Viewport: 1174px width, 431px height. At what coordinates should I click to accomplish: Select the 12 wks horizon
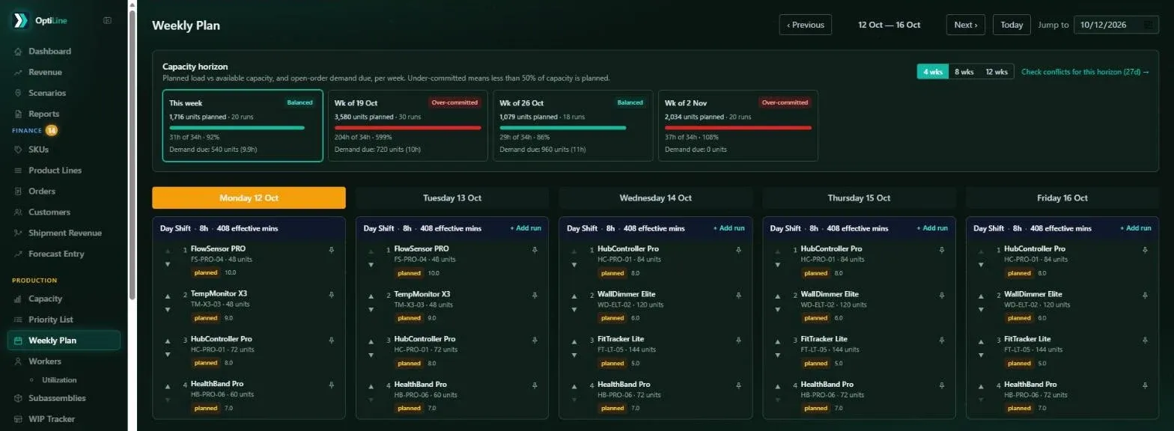[x=997, y=72]
